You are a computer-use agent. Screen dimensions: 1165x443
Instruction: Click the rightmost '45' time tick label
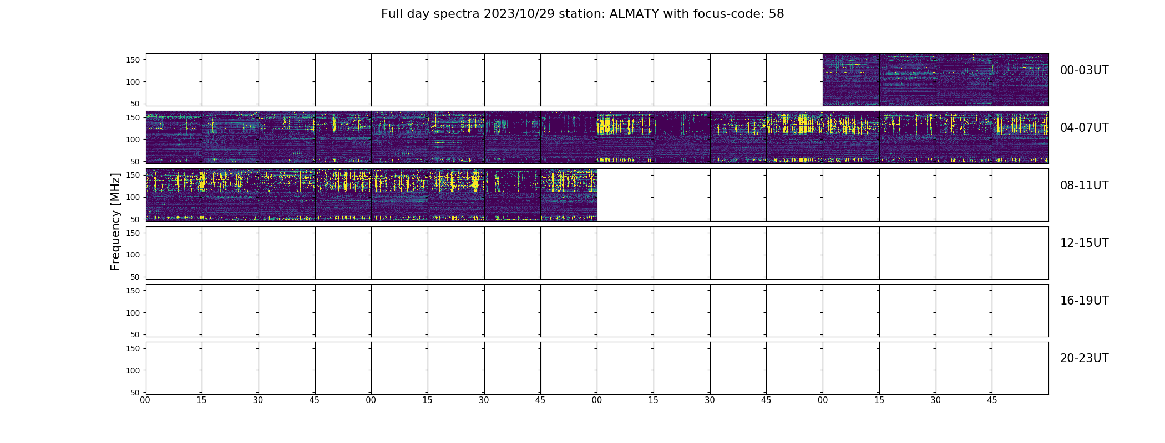pyautogui.click(x=992, y=400)
